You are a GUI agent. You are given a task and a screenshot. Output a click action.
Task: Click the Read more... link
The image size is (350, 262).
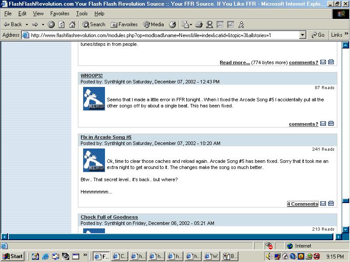(235, 62)
